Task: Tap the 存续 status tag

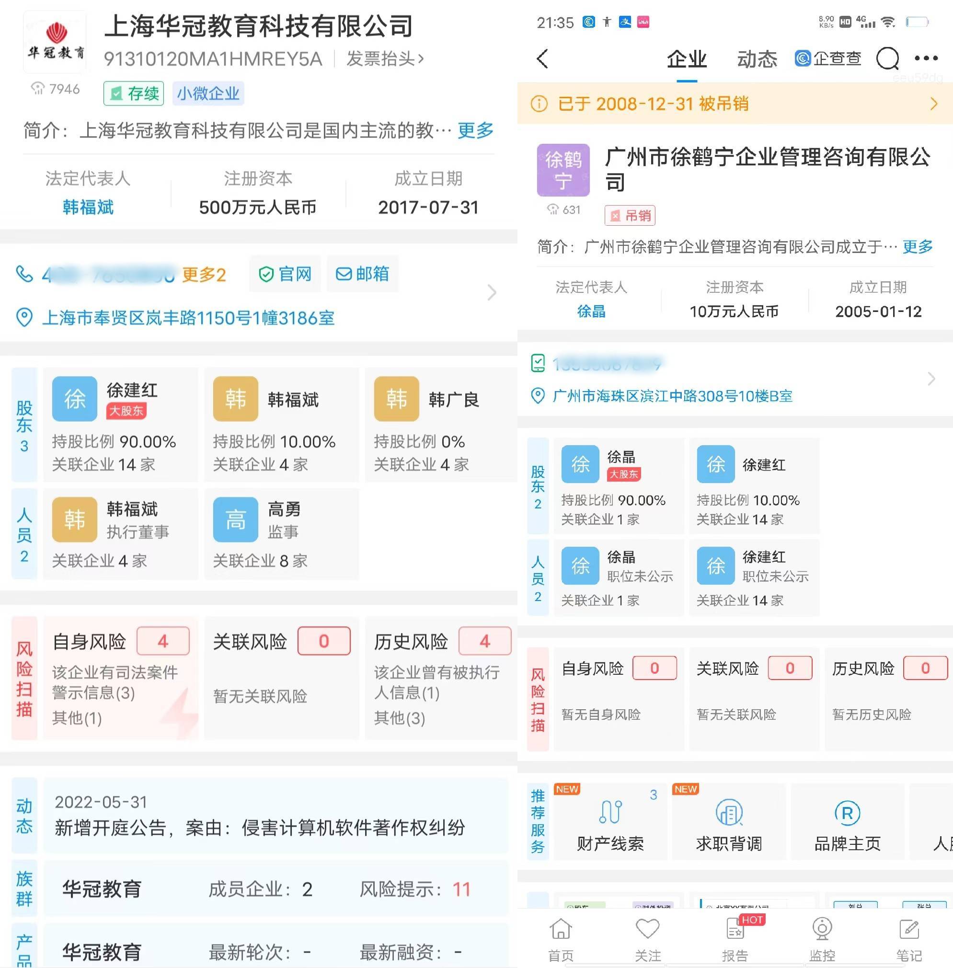Action: pos(134,93)
